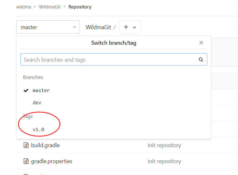Expand the add-file chevron menu
238x175 pixels.
pyautogui.click(x=134, y=28)
